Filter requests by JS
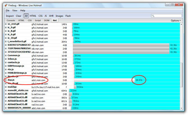 [46, 16]
